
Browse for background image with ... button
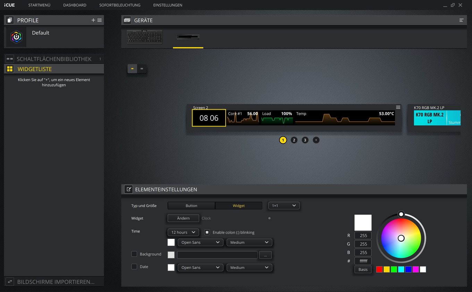pyautogui.click(x=265, y=255)
